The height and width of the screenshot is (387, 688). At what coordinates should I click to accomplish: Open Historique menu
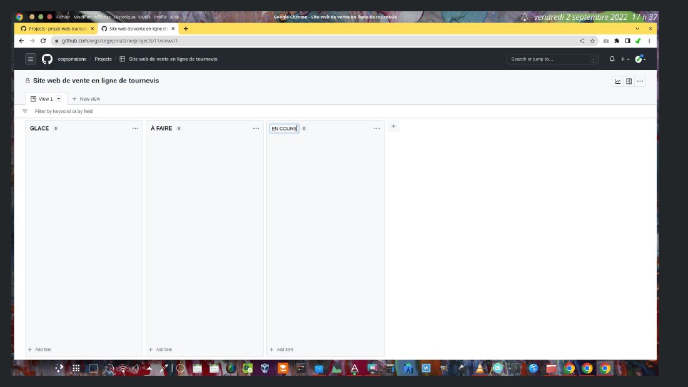124,17
